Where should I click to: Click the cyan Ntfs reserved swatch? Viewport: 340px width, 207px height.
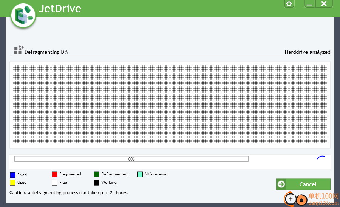point(140,174)
